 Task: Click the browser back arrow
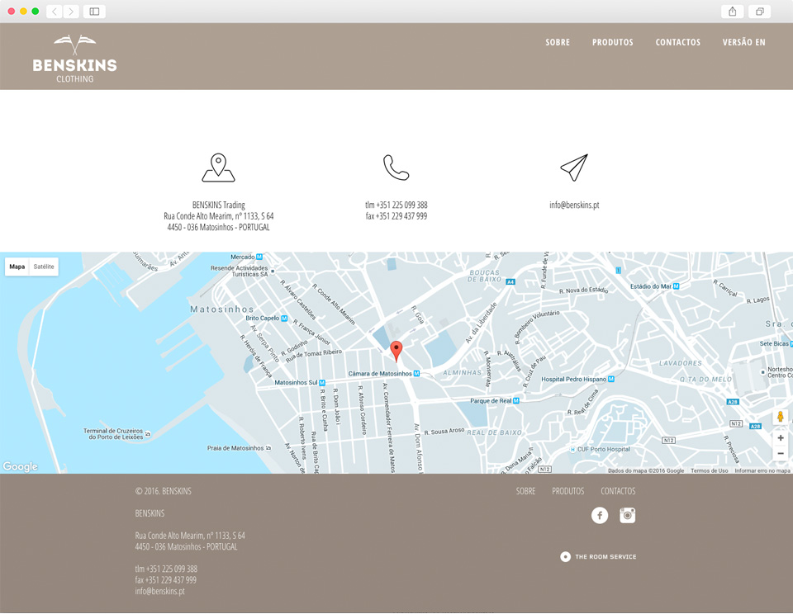coord(55,12)
